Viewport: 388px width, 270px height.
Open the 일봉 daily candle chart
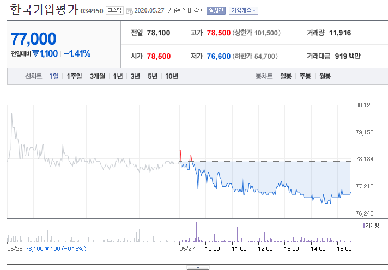pyautogui.click(x=286, y=76)
